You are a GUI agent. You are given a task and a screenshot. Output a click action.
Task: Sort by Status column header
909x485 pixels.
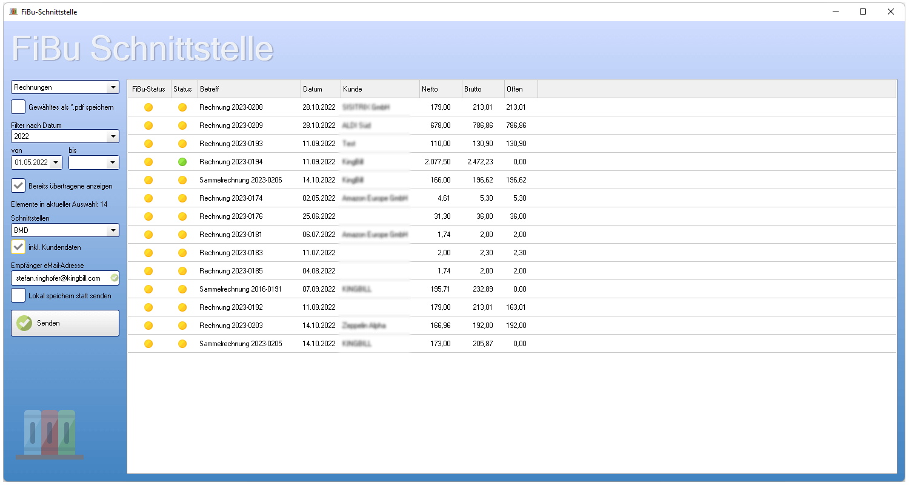185,89
